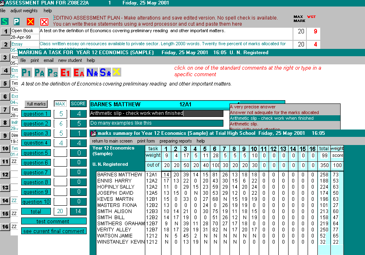Open the 'adjust weights' menu

tap(24, 11)
